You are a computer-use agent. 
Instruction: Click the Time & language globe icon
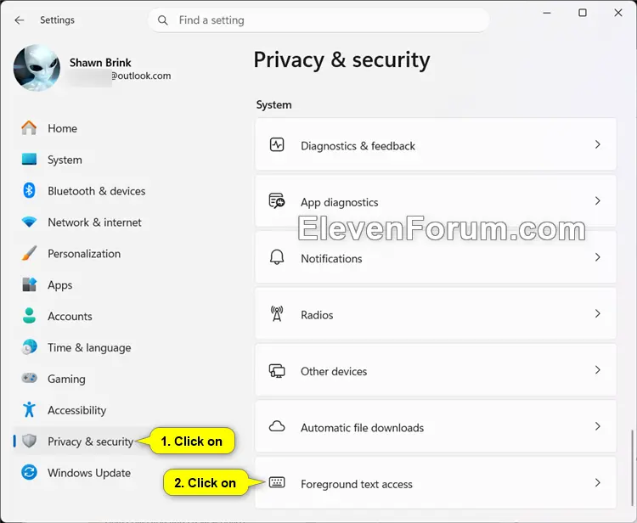29,347
